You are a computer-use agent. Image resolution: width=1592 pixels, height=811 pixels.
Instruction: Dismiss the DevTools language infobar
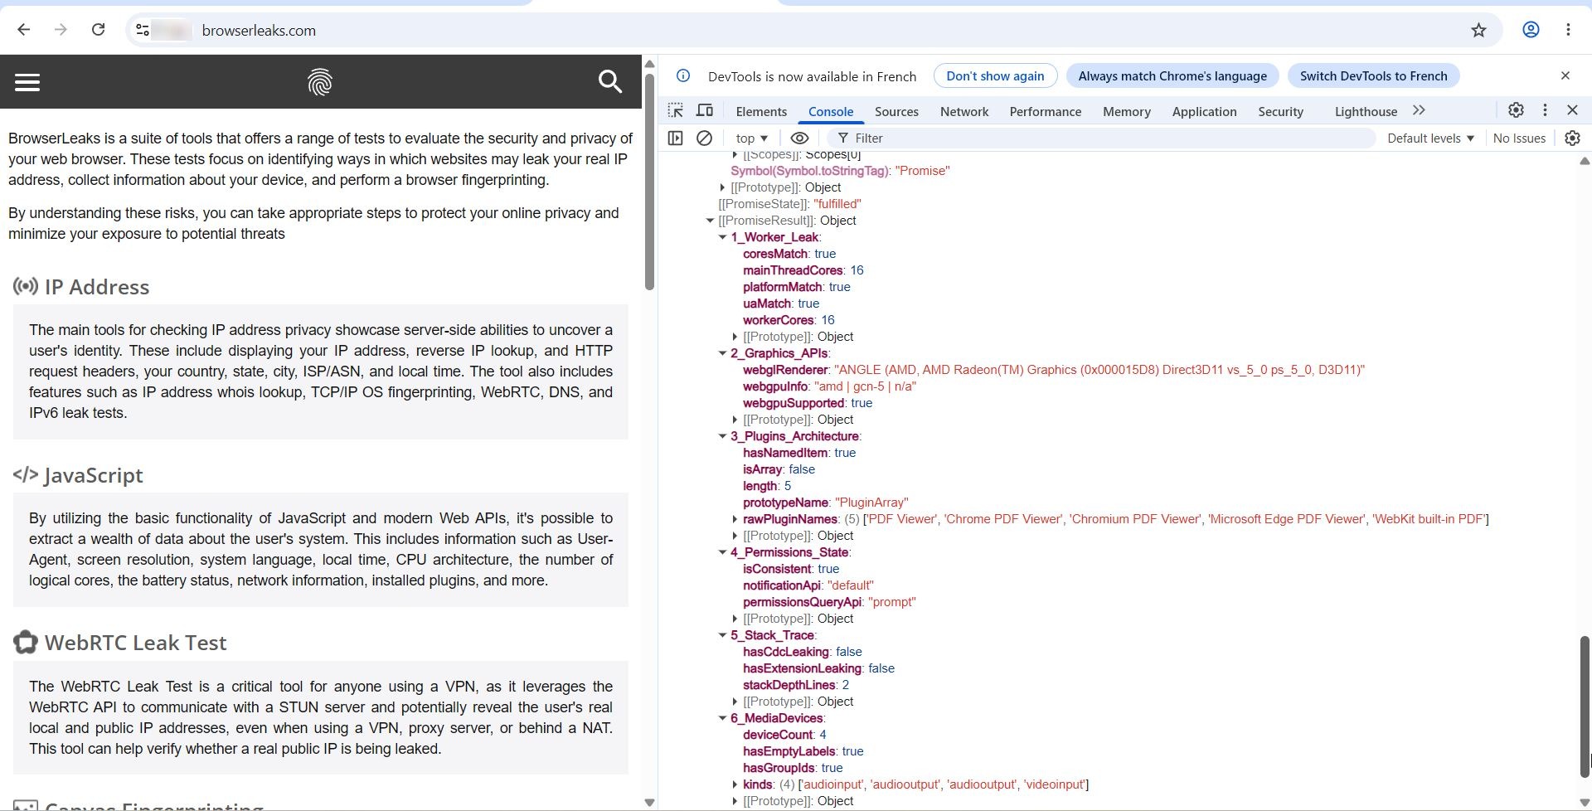[x=1565, y=75]
